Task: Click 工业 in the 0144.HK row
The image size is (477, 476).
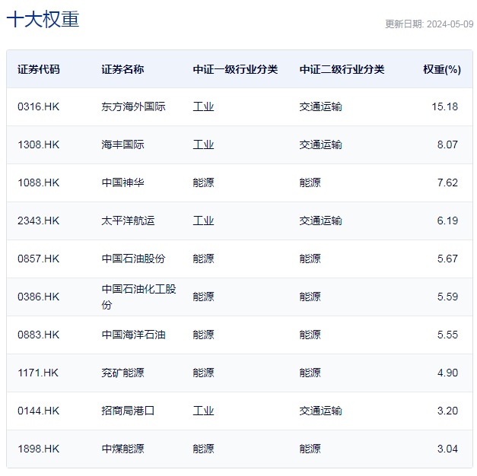Action: click(x=203, y=411)
